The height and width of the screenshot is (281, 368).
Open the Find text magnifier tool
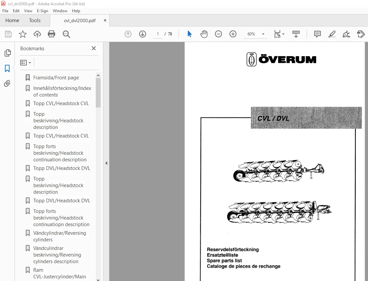point(66,34)
